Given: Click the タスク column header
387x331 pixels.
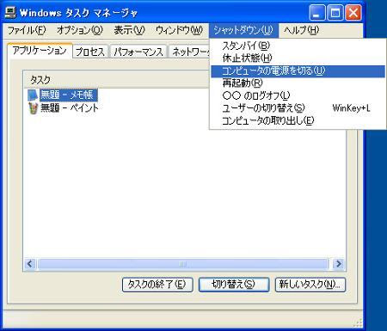Looking at the screenshot, I should click(116, 79).
